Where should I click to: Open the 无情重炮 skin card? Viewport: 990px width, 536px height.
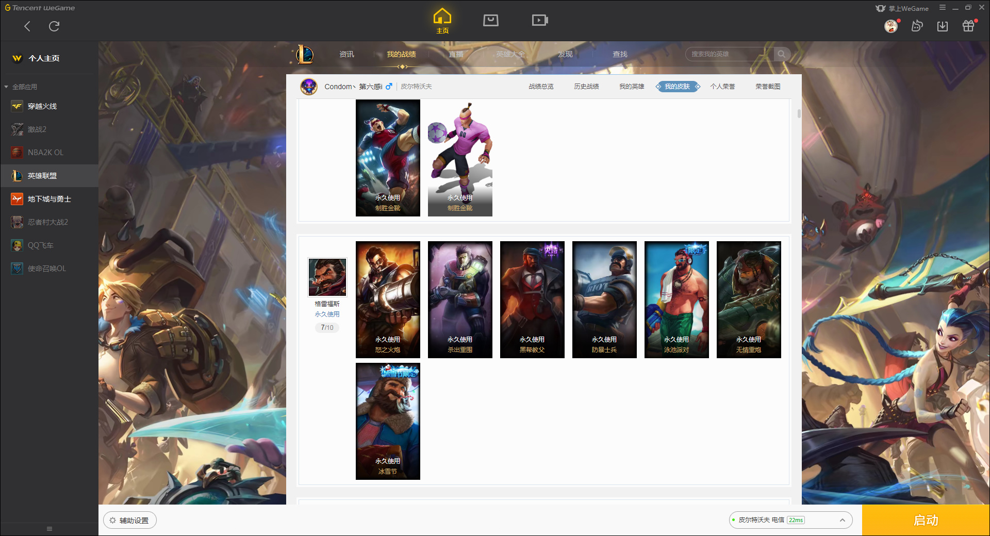749,299
